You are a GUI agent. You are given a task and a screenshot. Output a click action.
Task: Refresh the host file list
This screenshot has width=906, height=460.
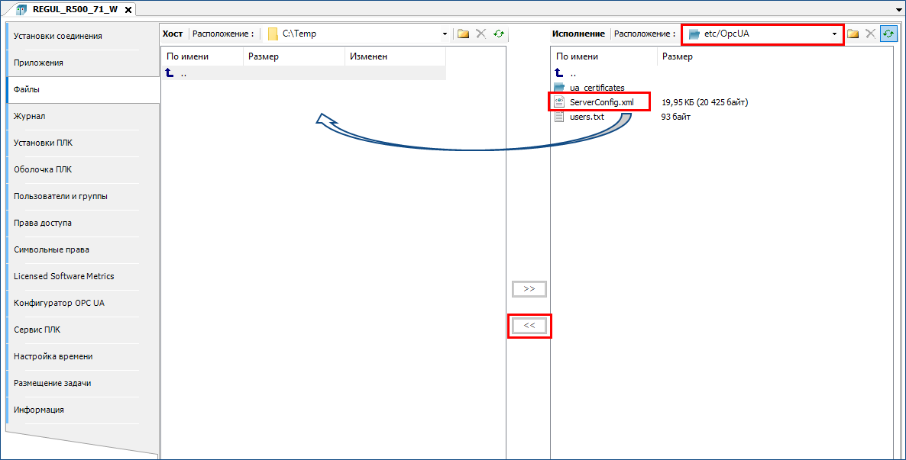pyautogui.click(x=499, y=34)
